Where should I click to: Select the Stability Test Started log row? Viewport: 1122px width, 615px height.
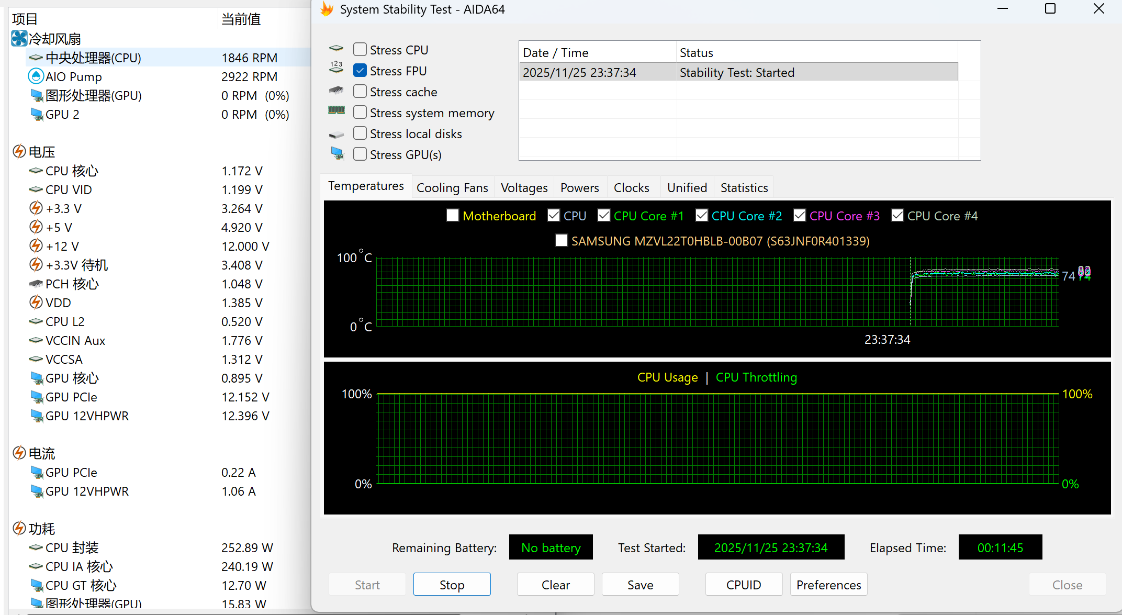tap(738, 73)
